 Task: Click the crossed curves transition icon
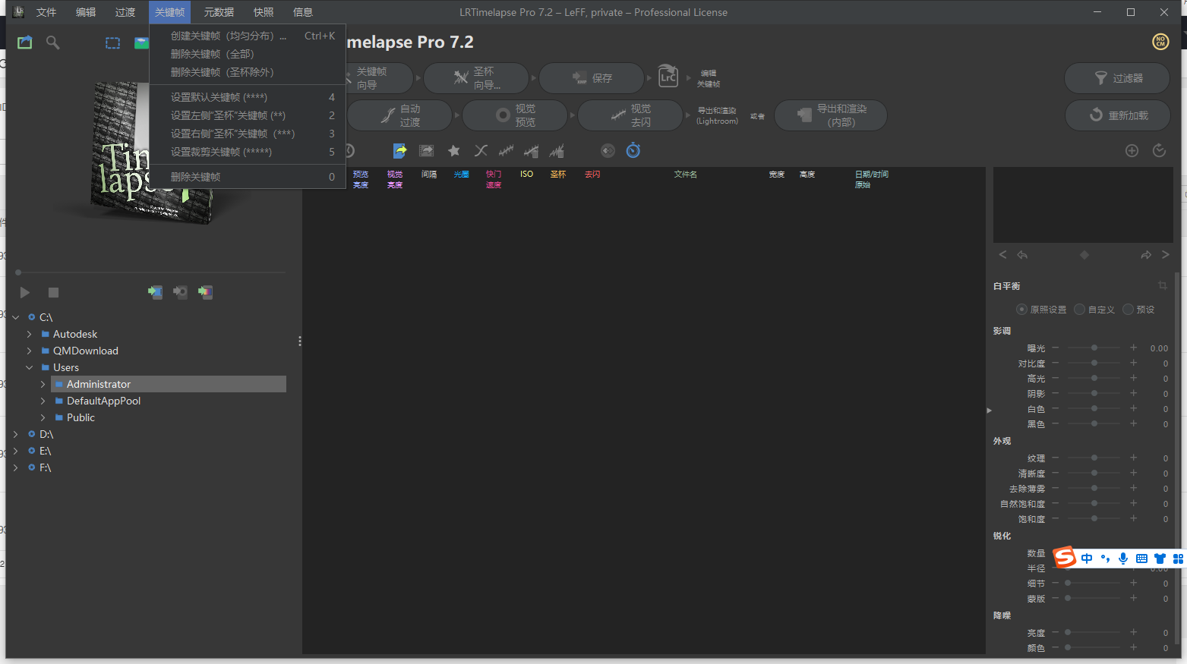(x=481, y=150)
